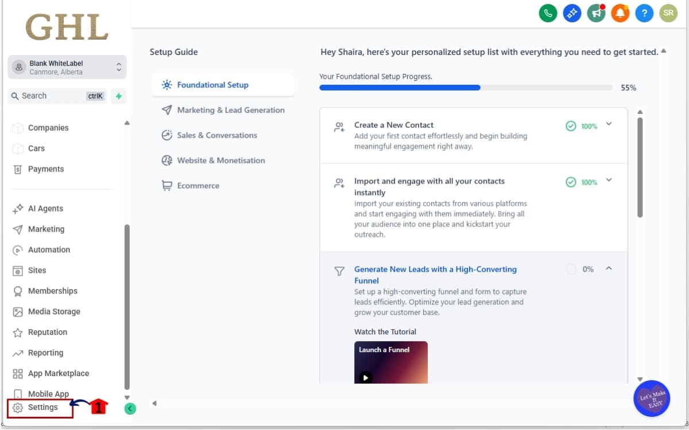The image size is (689, 430).
Task: Select the Sales & Conversations tab
Action: 217,135
